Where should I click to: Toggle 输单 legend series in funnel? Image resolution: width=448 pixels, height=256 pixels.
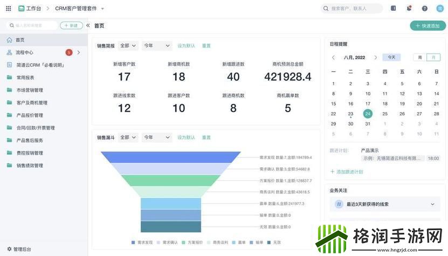[256, 243]
